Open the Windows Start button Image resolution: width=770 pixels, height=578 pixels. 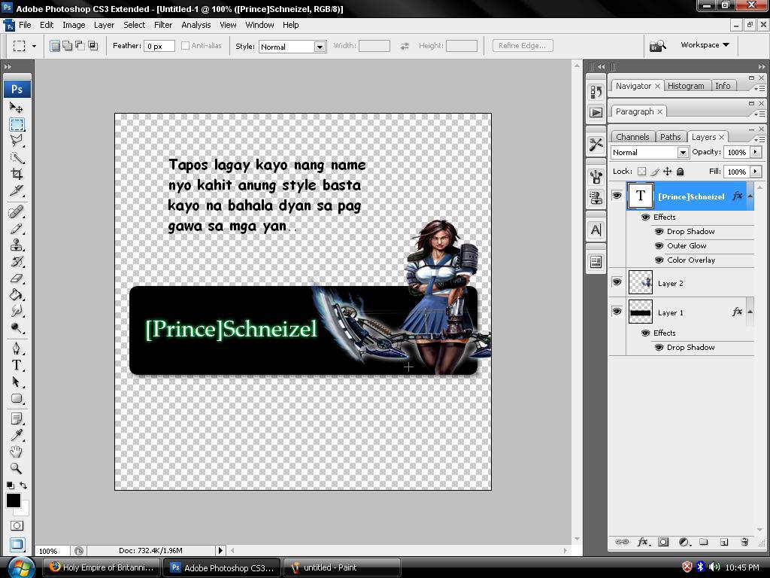pos(22,567)
